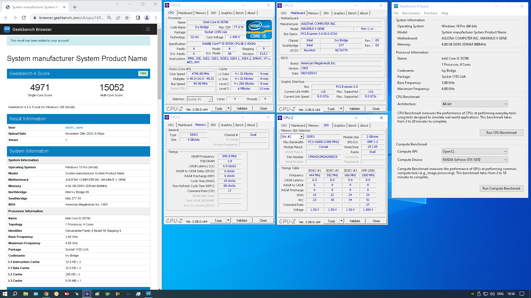Image resolution: width=531 pixels, height=298 pixels.
Task: Open the Chrome tab search chevron
Action: point(117,4)
